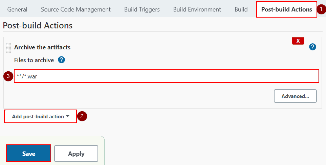Click the red annotation badge number 1
326x165 pixels.
coord(321,9)
